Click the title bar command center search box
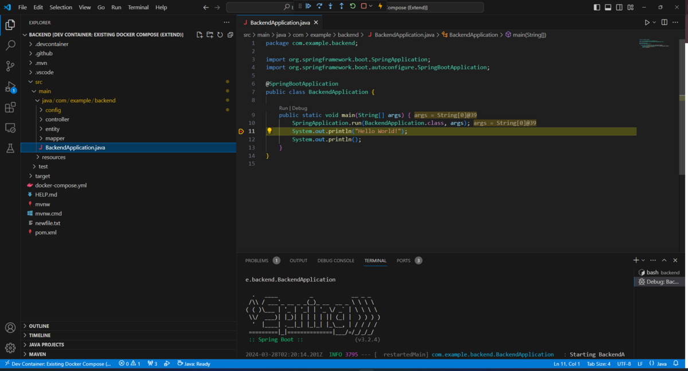The image size is (688, 371). point(354,7)
